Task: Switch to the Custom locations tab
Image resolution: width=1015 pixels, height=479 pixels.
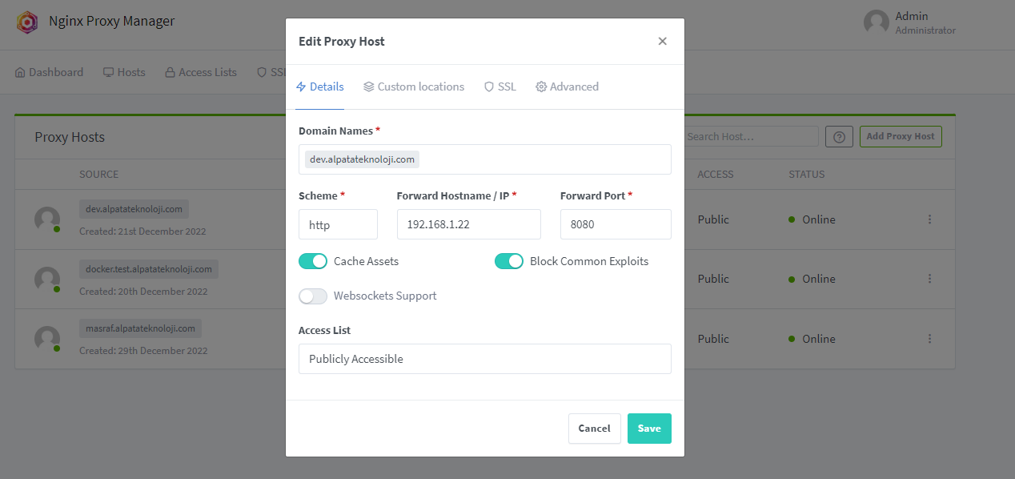Action: click(414, 87)
